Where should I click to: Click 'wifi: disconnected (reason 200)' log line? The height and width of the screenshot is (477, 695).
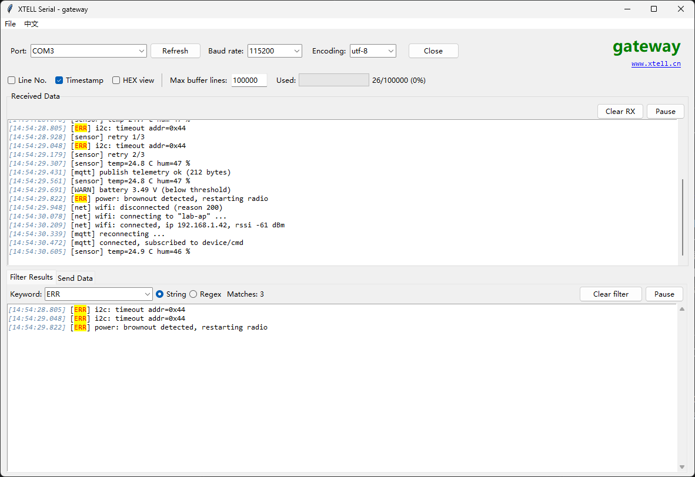click(116, 207)
